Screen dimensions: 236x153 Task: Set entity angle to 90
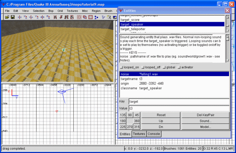130,115
